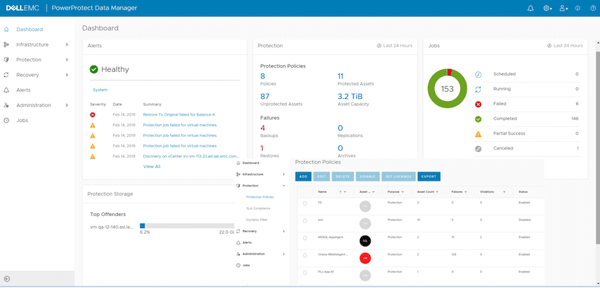Click the dashboard vertical scrollbar
Image resolution: width=600 pixels, height=288 pixels.
598,148
